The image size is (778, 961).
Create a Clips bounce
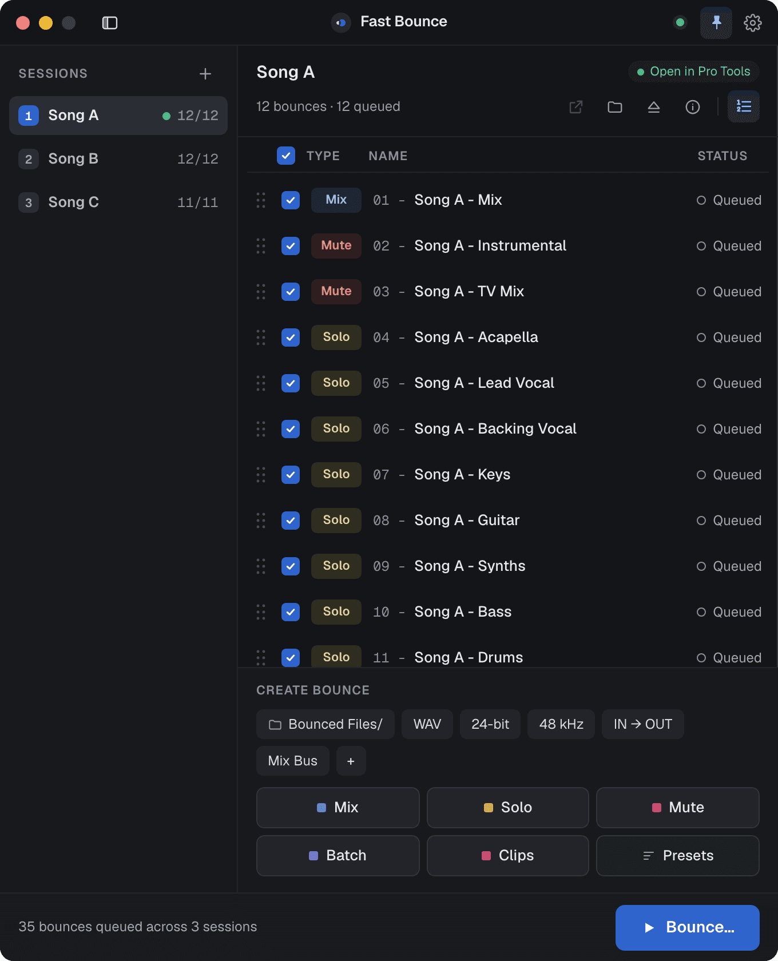[x=508, y=856]
